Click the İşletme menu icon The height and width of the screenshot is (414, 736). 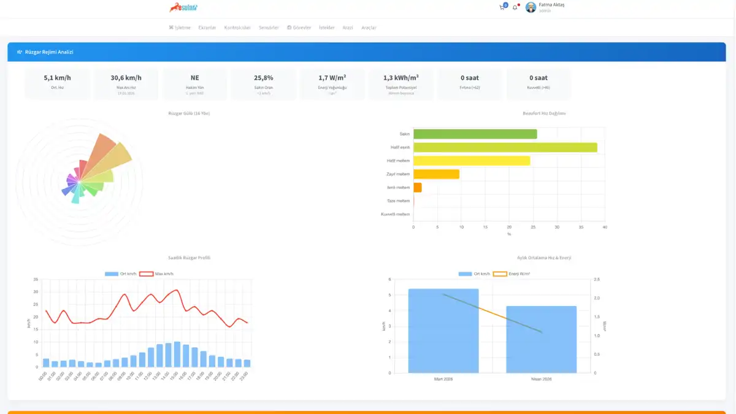[171, 28]
